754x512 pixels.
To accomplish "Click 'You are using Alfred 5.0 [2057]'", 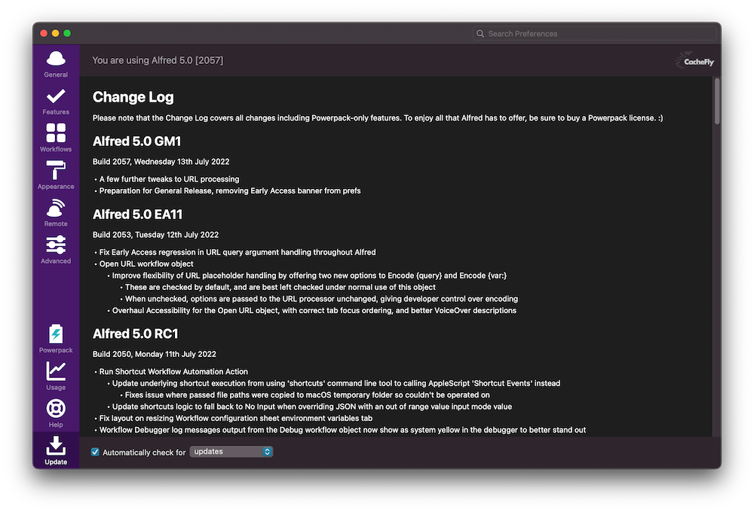I will point(158,60).
